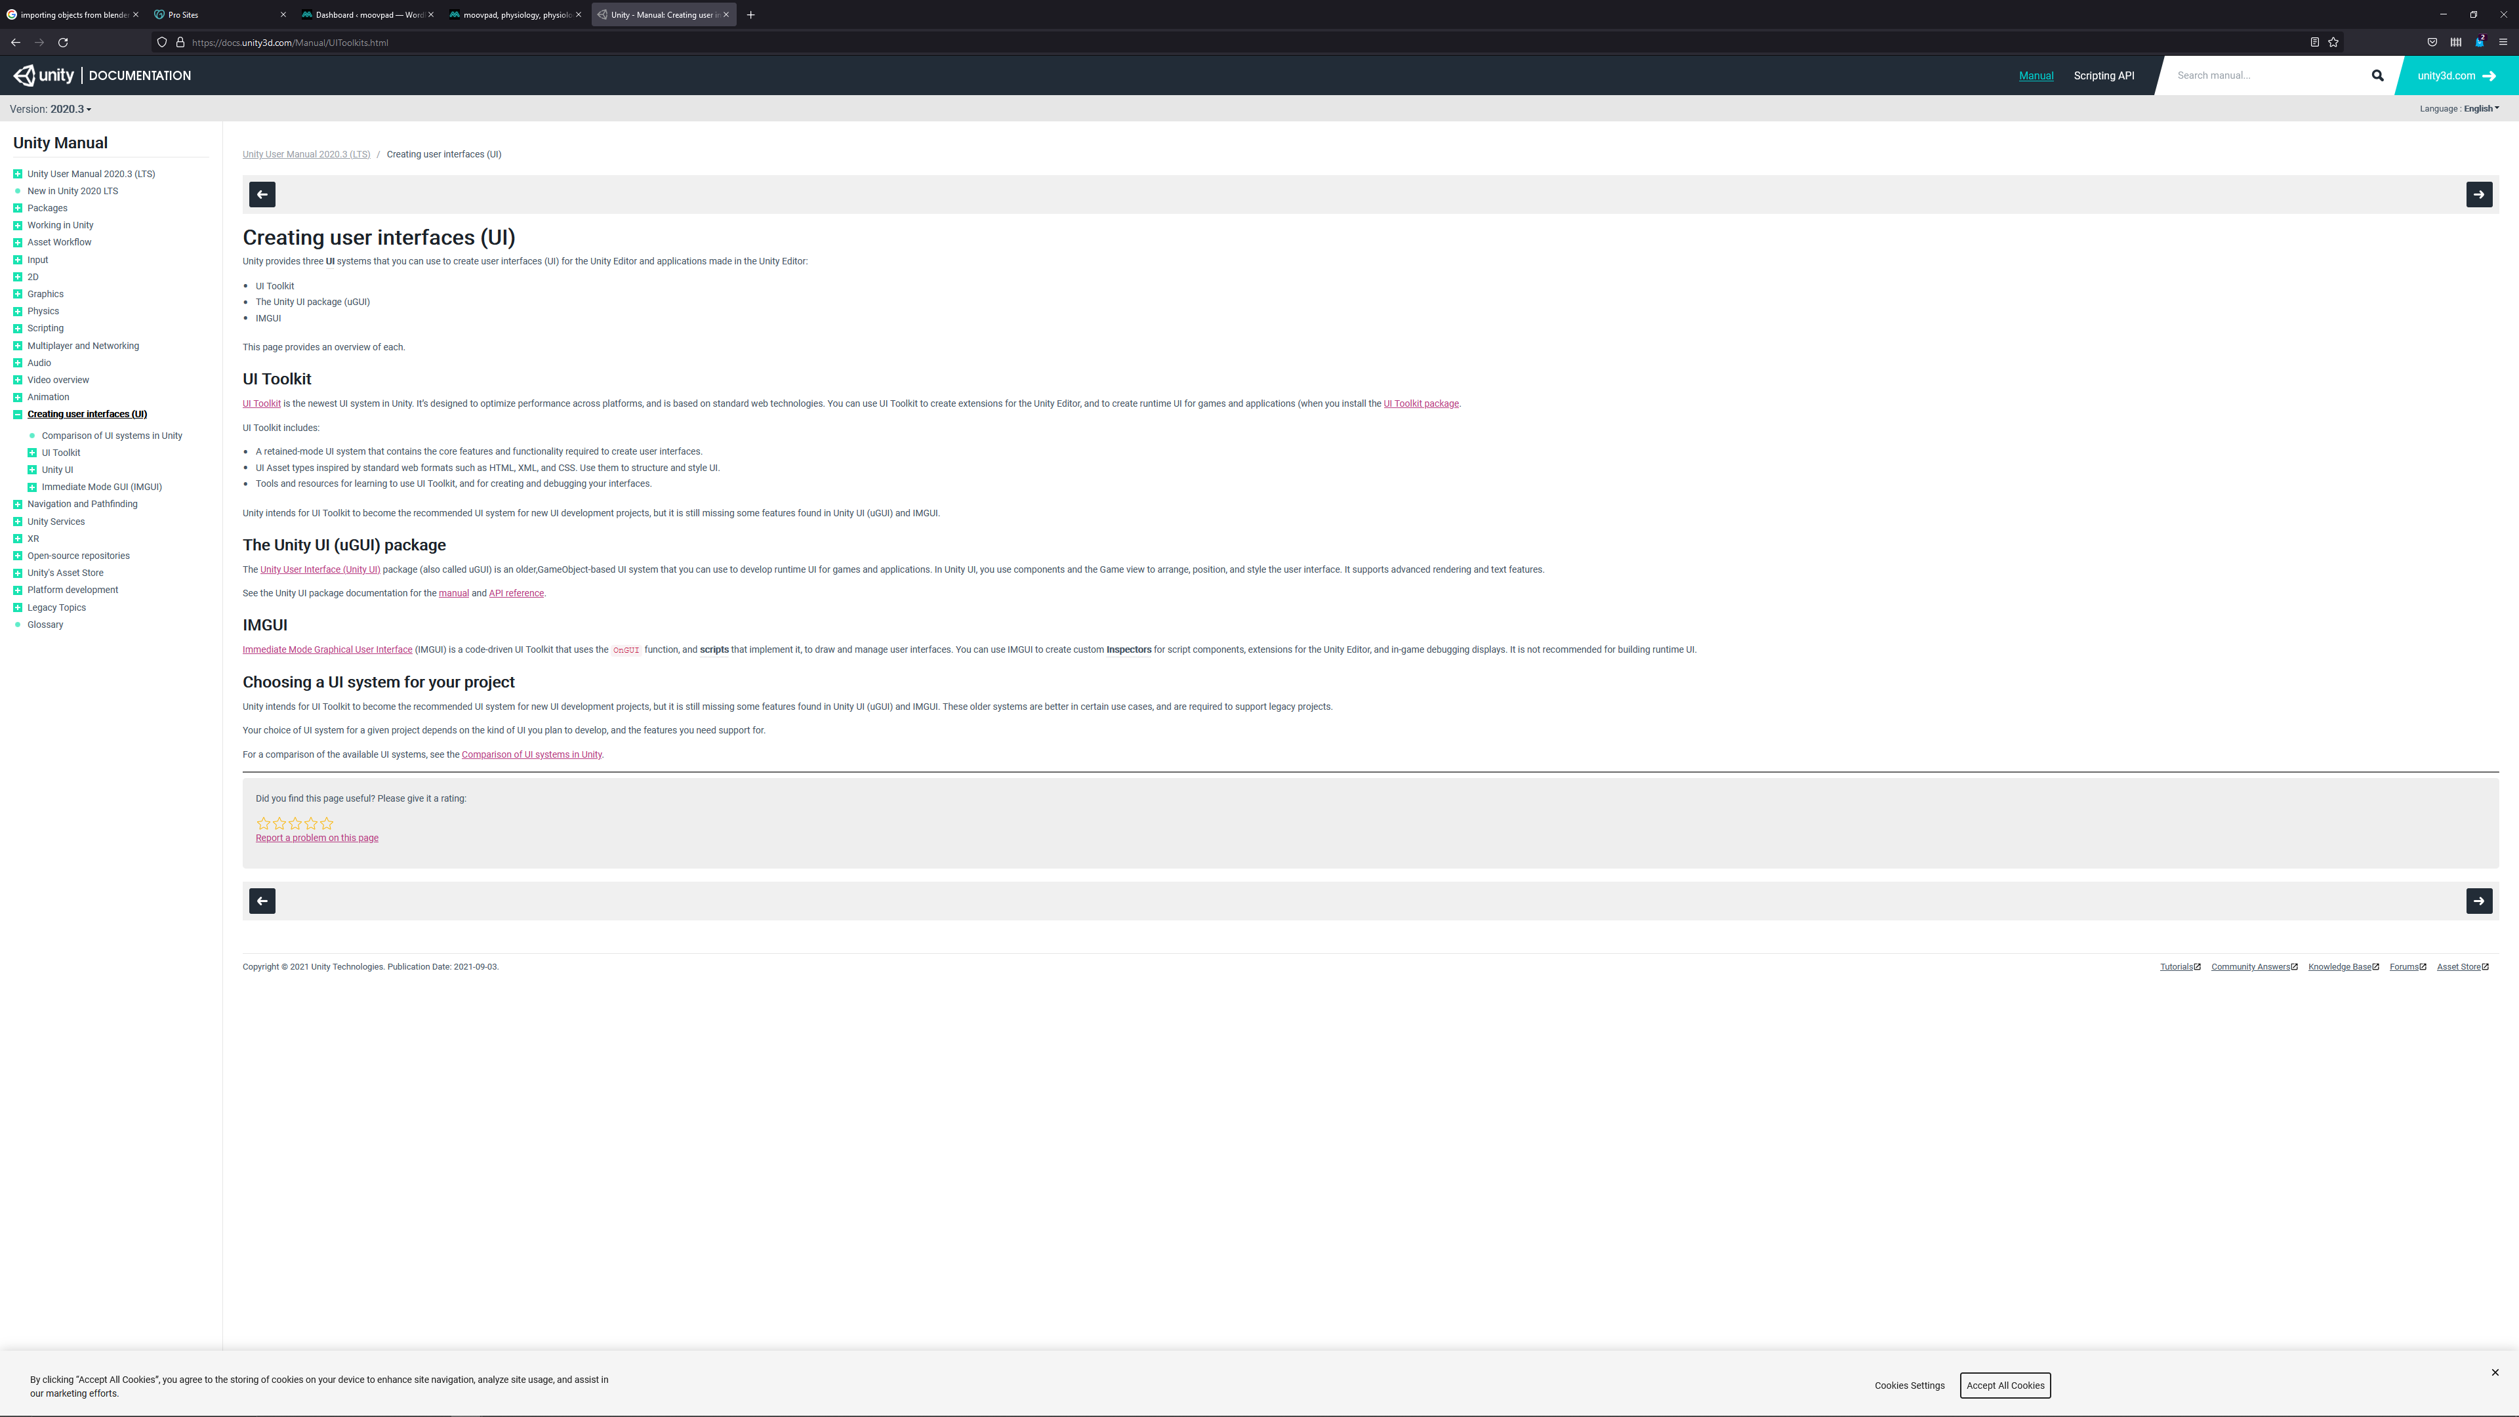This screenshot has width=2519, height=1417.
Task: Close the Pro Sites tab
Action: [x=283, y=14]
